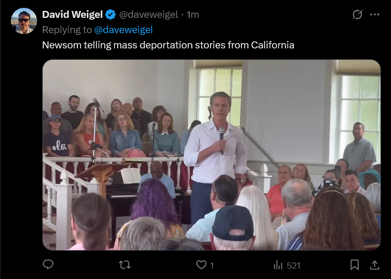This screenshot has width=391, height=279.
Task: Open David Weigel's profile avatar
Action: (24, 21)
